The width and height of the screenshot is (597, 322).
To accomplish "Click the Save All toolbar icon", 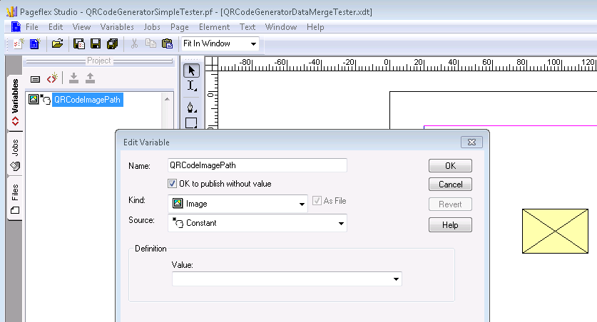I will pos(112,44).
